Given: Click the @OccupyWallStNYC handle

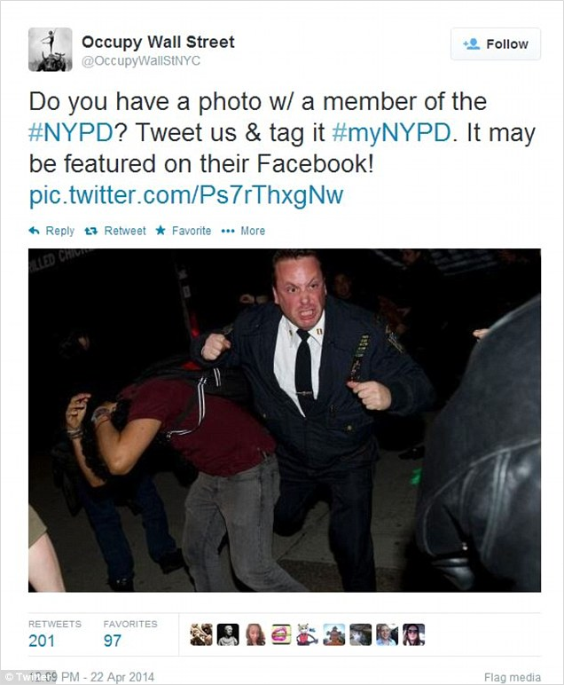Looking at the screenshot, I should (141, 61).
